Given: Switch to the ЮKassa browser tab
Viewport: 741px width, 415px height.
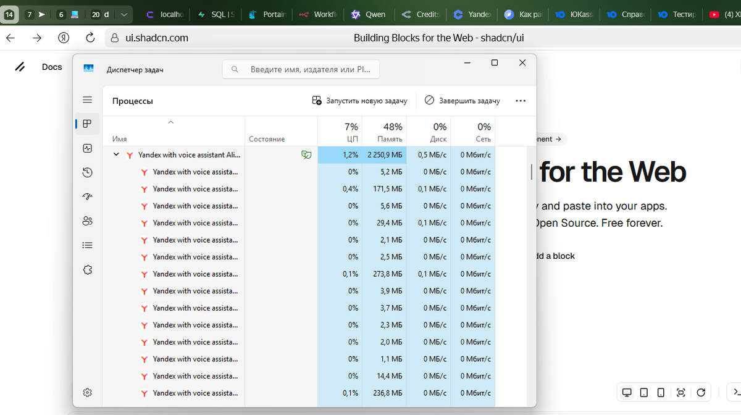Looking at the screenshot, I should 574,14.
